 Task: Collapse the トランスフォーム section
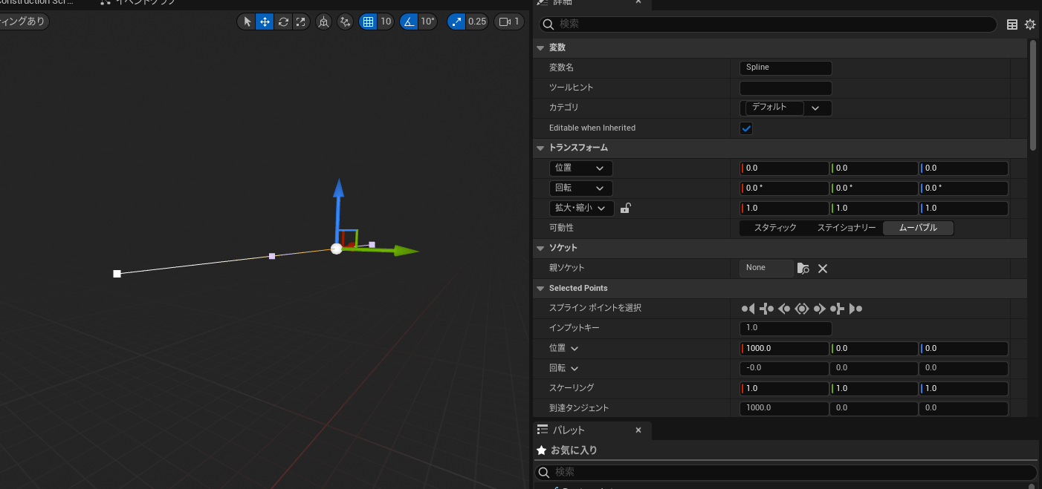[541, 148]
